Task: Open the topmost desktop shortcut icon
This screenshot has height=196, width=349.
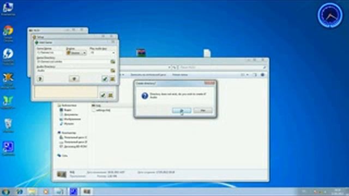Action: click(8, 9)
